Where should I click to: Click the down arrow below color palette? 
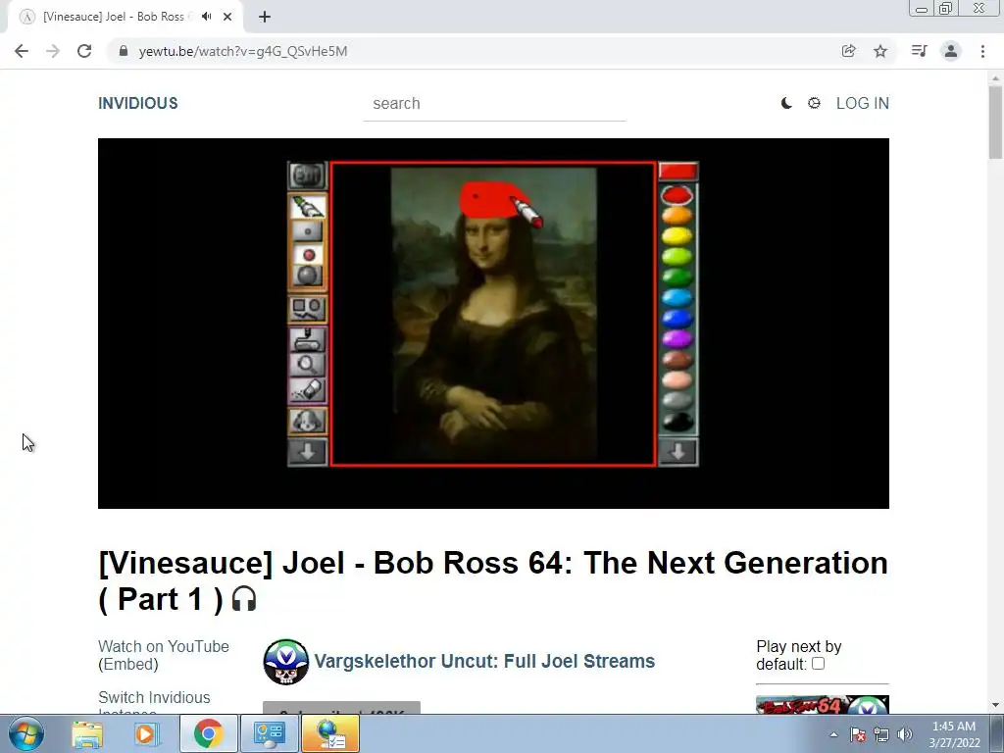(x=678, y=452)
